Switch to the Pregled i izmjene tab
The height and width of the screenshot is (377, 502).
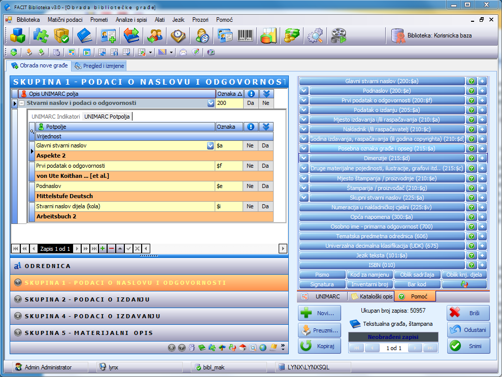tap(99, 66)
